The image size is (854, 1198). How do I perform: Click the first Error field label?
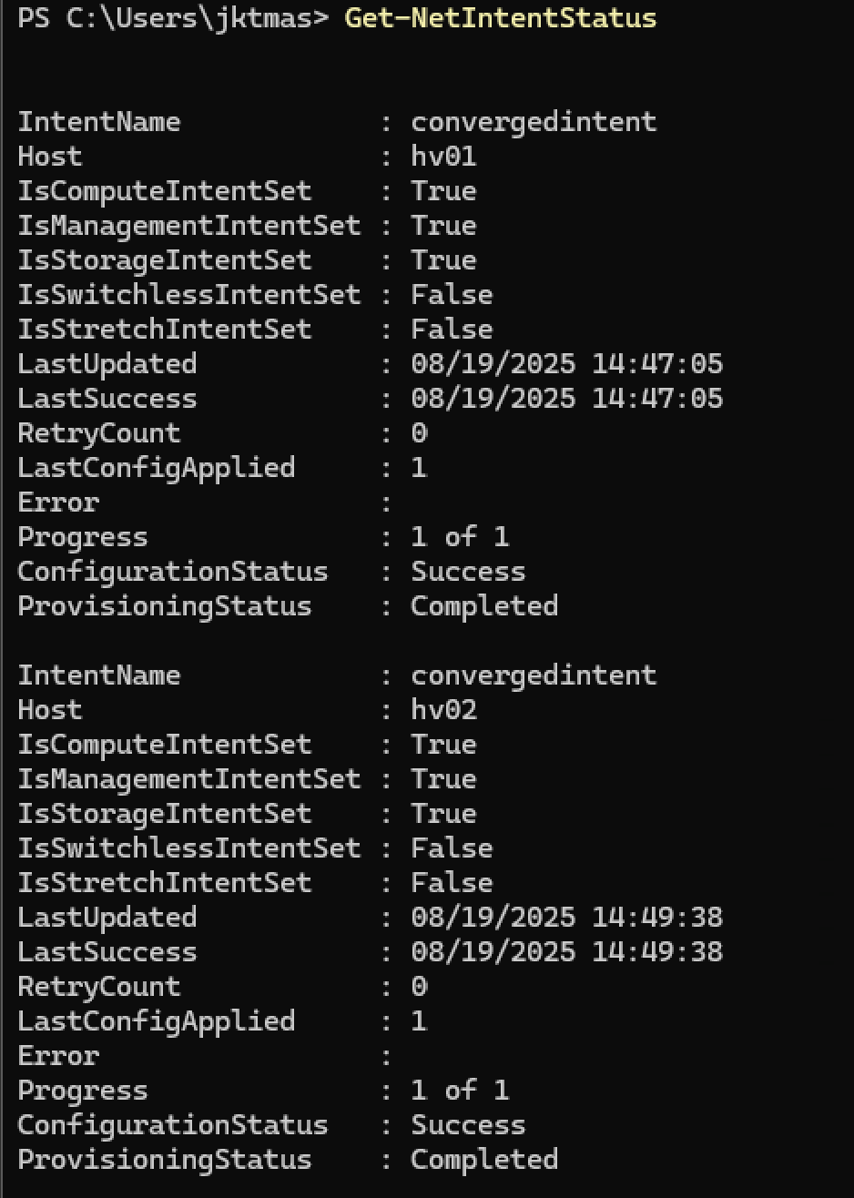tap(58, 503)
